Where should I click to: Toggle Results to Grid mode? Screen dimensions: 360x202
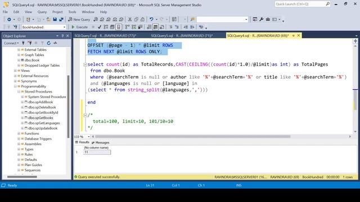pos(155,27)
